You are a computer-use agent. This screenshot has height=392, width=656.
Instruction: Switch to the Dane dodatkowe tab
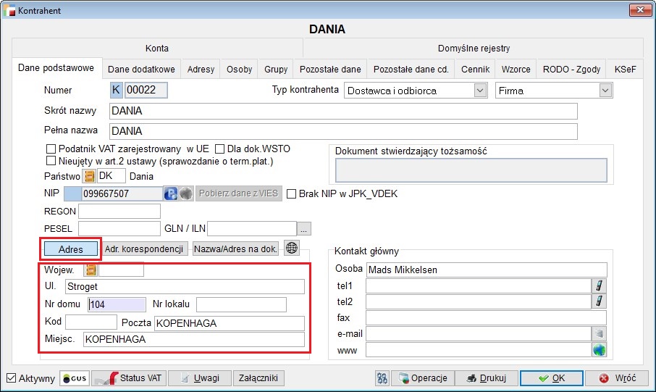(141, 70)
